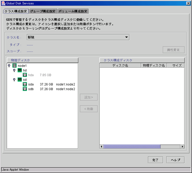Click the 追加 > button
Viewport: 192px width, 173px height.
[x=89, y=97]
